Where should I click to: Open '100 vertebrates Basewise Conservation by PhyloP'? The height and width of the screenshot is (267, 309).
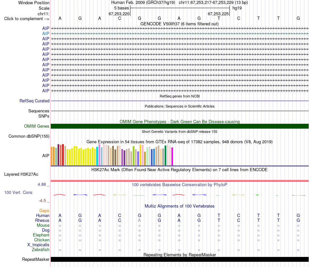point(180,185)
